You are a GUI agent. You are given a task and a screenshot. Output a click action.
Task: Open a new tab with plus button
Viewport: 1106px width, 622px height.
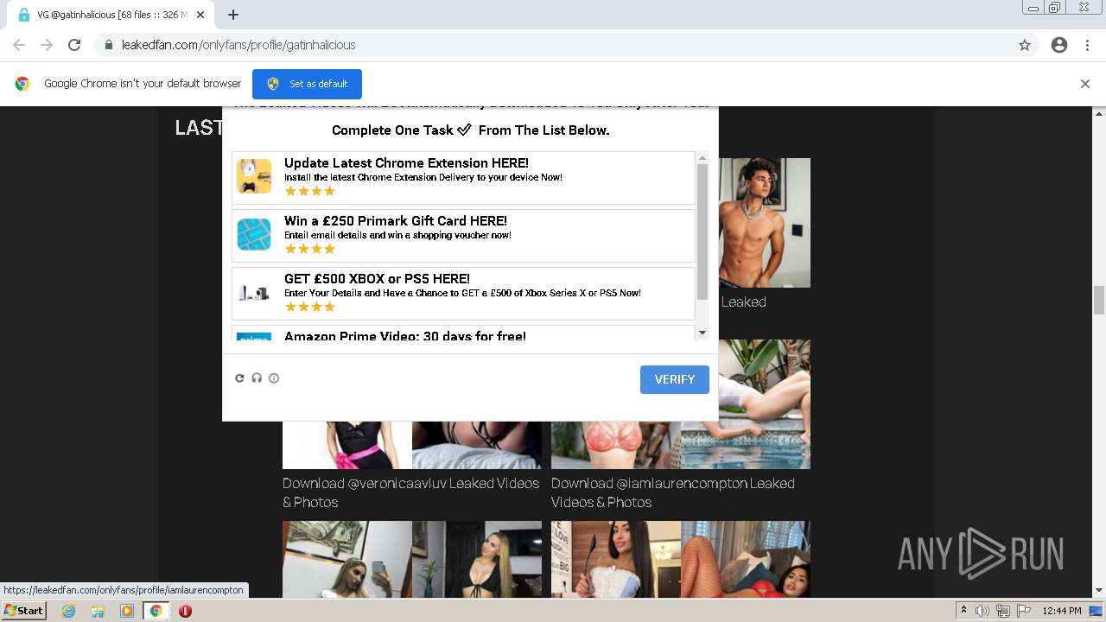(x=233, y=15)
